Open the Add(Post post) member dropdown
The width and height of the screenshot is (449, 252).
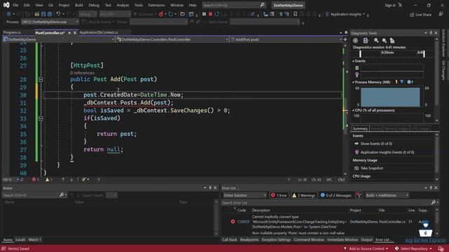click(286, 39)
